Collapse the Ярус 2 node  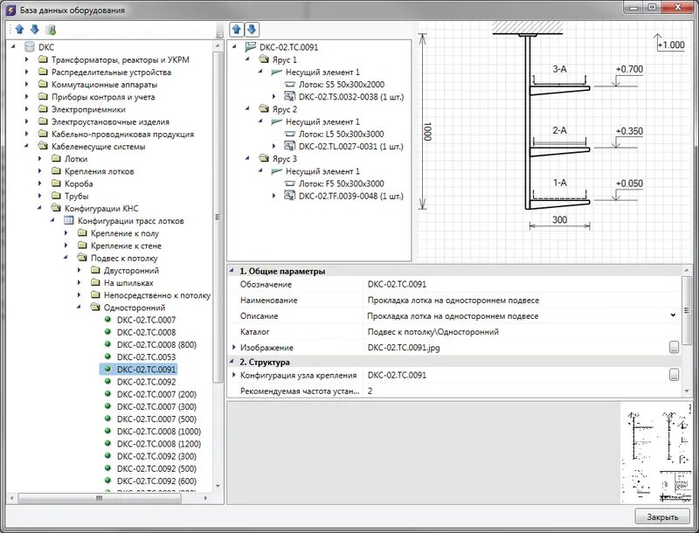(x=247, y=108)
